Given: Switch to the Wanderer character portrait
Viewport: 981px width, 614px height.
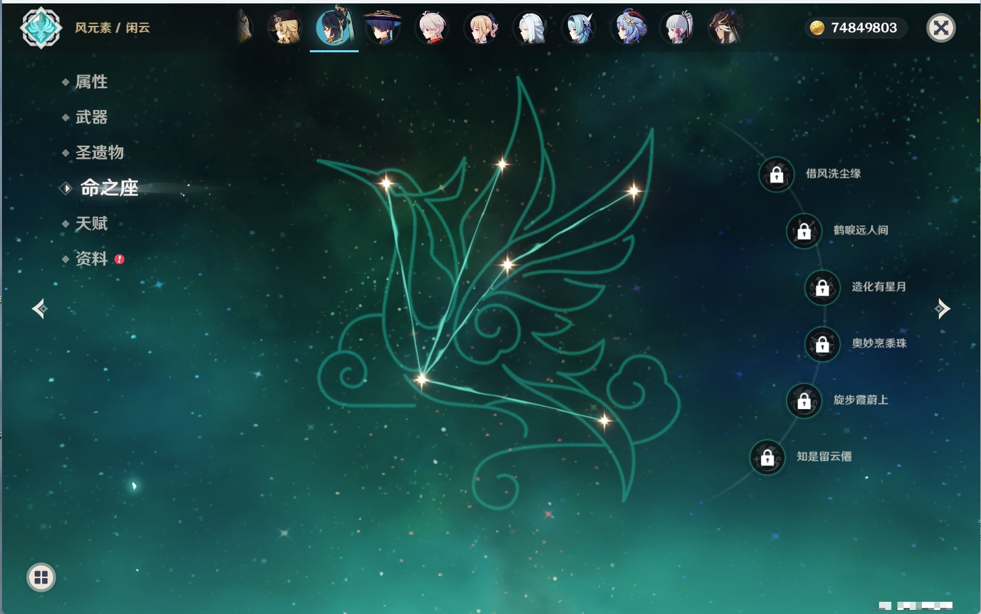Looking at the screenshot, I should point(382,28).
